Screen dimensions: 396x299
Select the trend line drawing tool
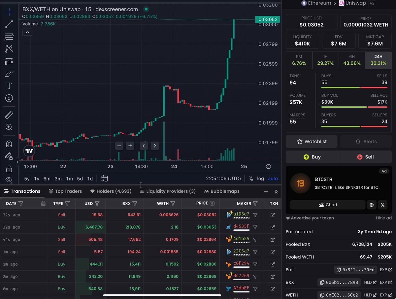pos(9,24)
